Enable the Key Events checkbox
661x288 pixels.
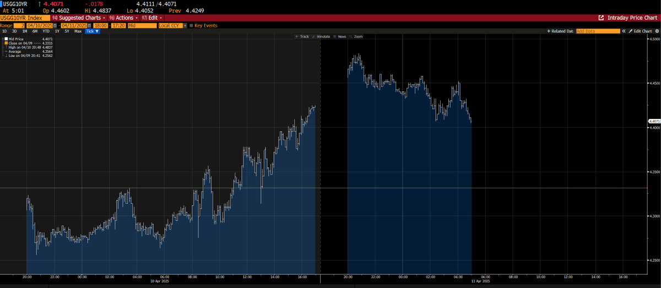click(191, 26)
